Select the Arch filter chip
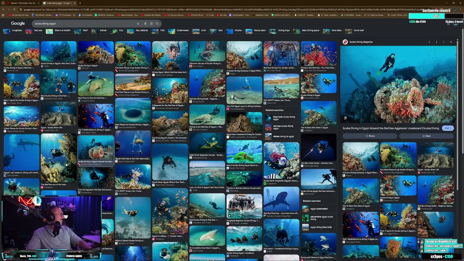 [199, 31]
